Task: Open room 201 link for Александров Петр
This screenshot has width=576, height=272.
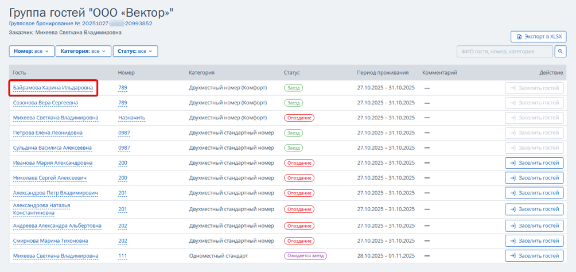Action: pos(122,193)
